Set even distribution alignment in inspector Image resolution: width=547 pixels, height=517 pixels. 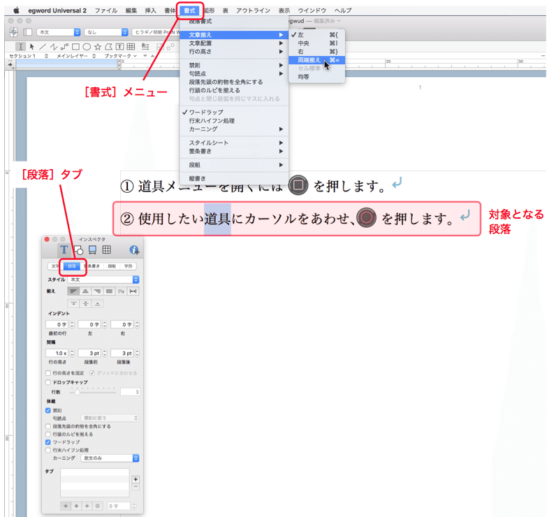(133, 291)
